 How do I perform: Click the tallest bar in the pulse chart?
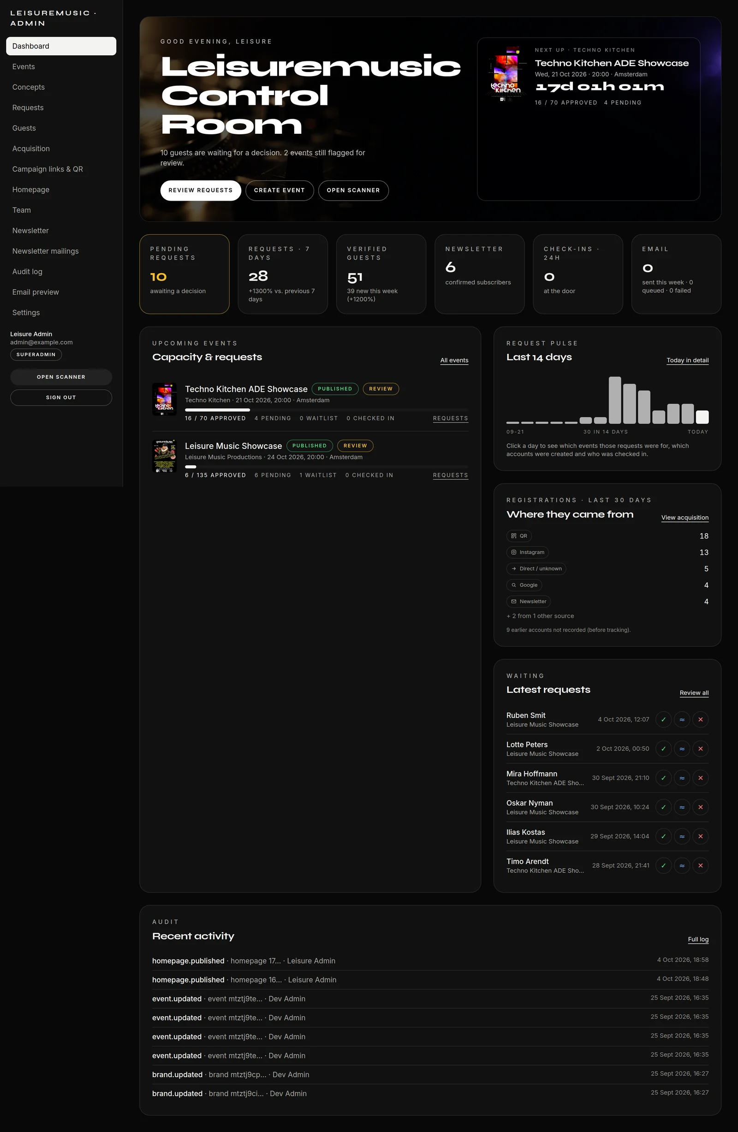tap(615, 400)
